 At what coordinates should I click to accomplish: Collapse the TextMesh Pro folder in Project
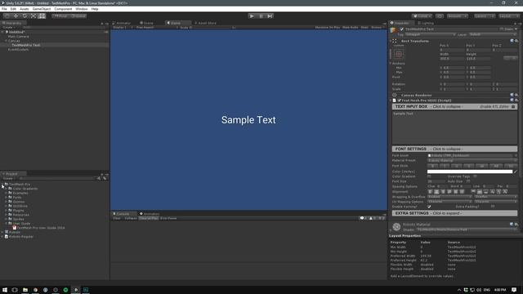[x=2, y=184]
